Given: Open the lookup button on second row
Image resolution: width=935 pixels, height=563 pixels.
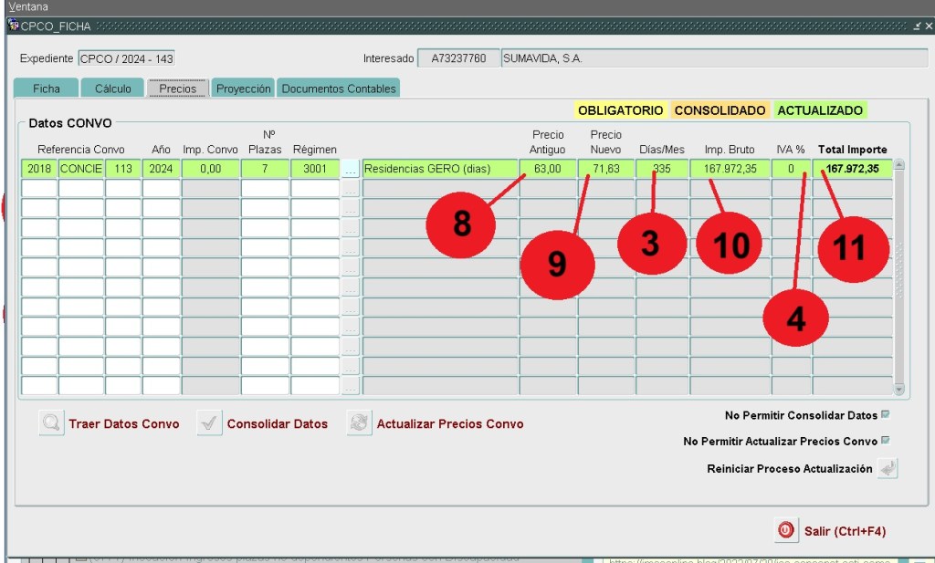Looking at the screenshot, I should tap(351, 189).
